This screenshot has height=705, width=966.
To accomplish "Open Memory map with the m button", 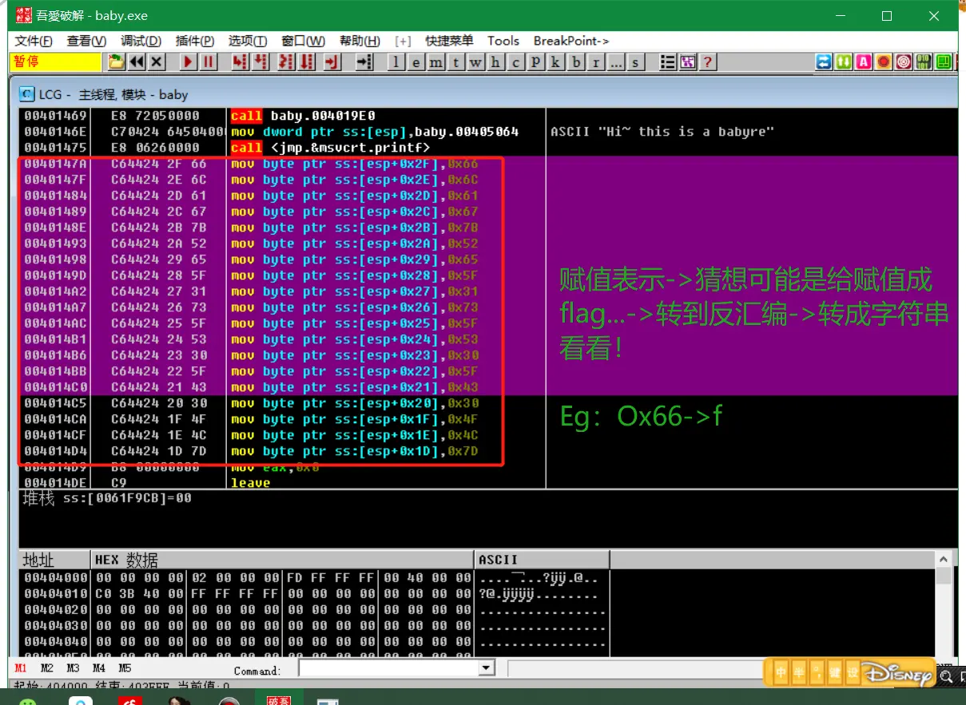I will 436,62.
